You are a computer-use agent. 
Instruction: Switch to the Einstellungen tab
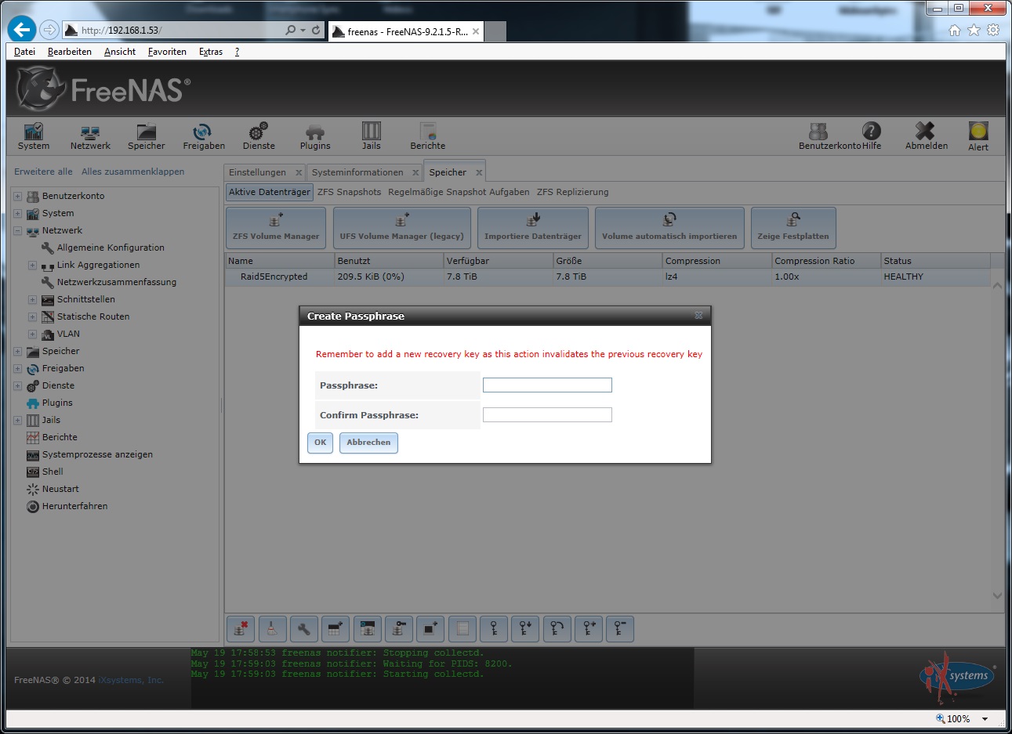257,172
